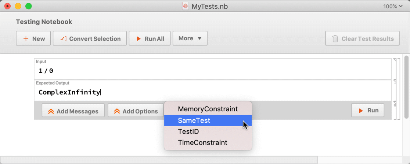The image size is (410, 164).
Task: Select MemoryConstraint from the options menu
Action: coord(208,109)
